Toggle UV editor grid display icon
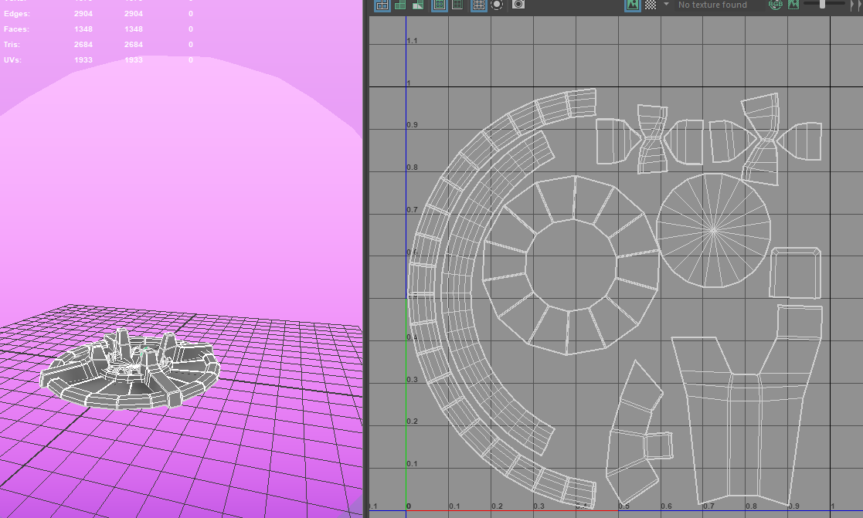Image resolution: width=863 pixels, height=518 pixels. tap(479, 5)
